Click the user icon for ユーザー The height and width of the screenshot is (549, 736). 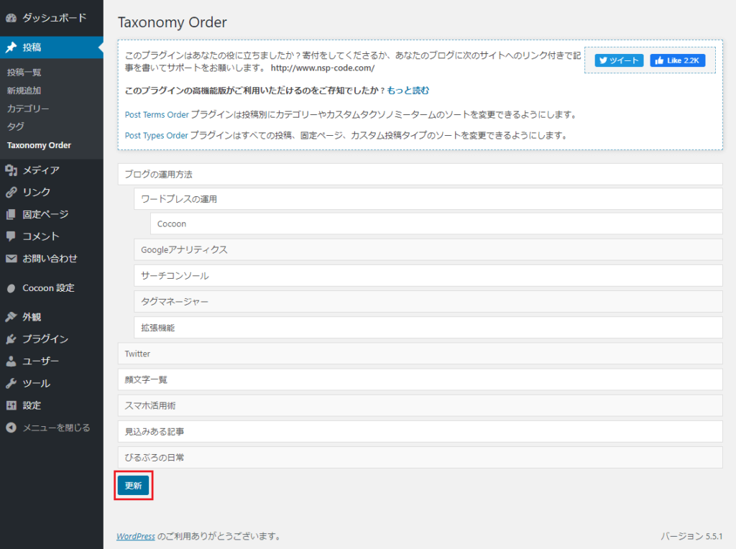[x=11, y=361]
